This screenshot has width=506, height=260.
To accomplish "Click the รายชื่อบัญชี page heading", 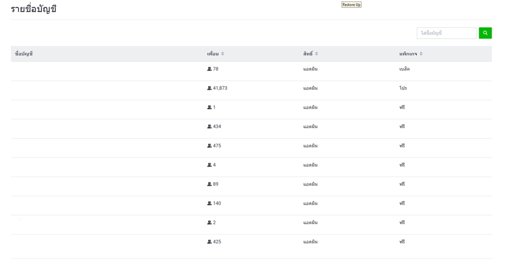I will click(34, 9).
